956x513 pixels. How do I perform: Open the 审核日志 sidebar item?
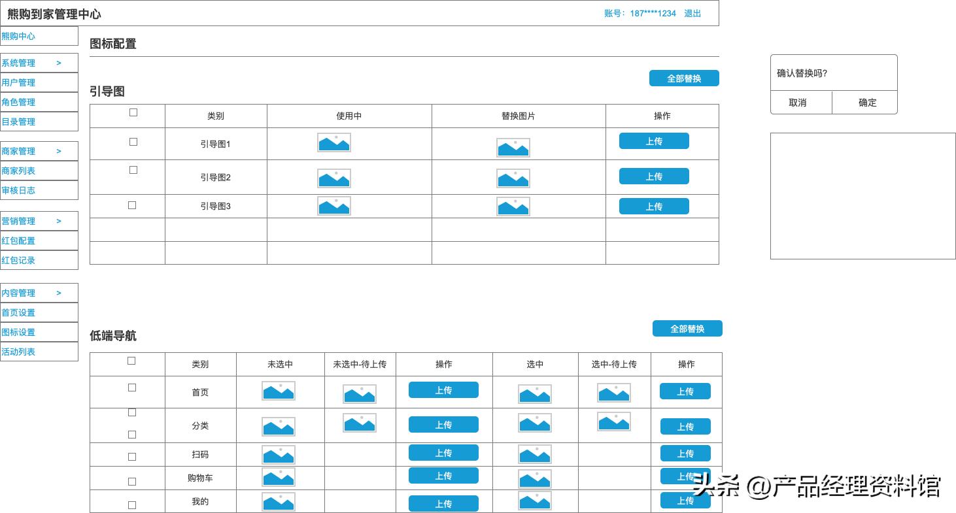click(18, 190)
